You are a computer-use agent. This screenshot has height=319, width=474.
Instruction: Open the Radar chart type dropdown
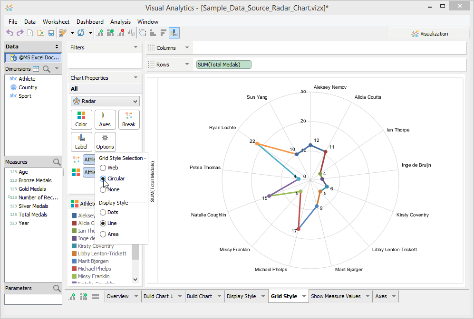105,101
